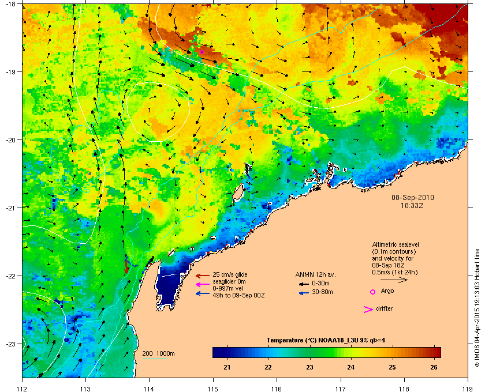Viewport: 485px width, 392px height.
Task: Click the colorbar tick label 22
Action: click(x=268, y=367)
